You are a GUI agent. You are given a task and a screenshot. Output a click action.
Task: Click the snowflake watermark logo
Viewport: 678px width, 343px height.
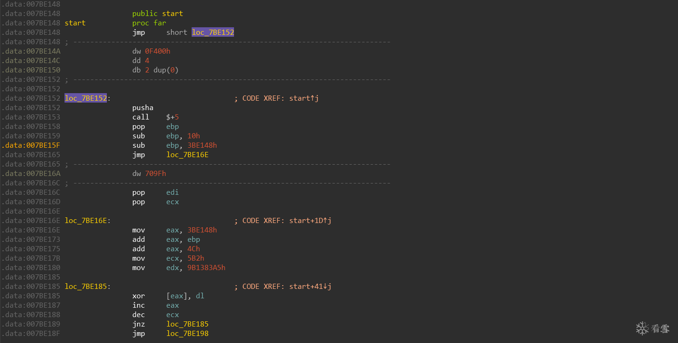(x=642, y=328)
